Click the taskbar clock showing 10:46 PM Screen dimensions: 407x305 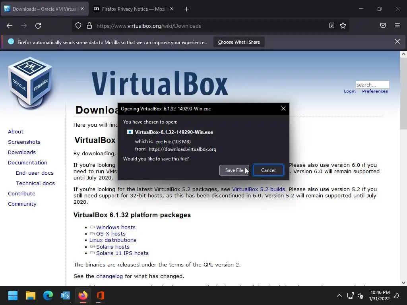380,295
